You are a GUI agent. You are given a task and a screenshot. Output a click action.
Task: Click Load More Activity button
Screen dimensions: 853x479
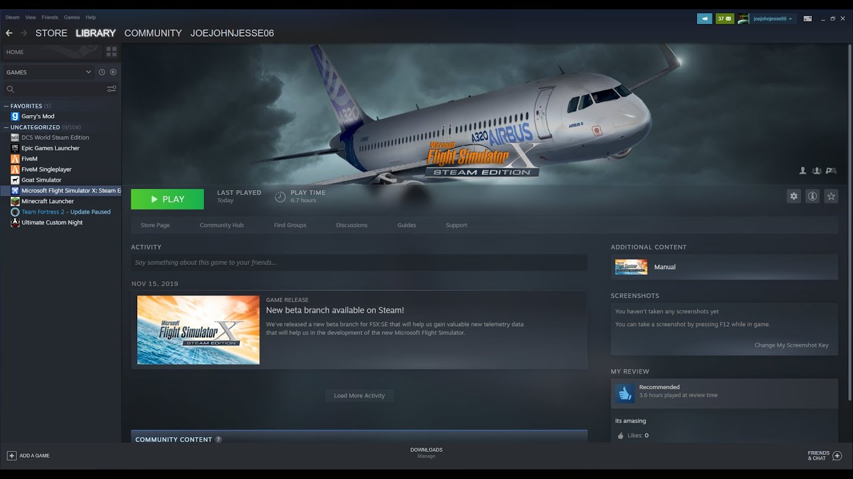point(359,395)
